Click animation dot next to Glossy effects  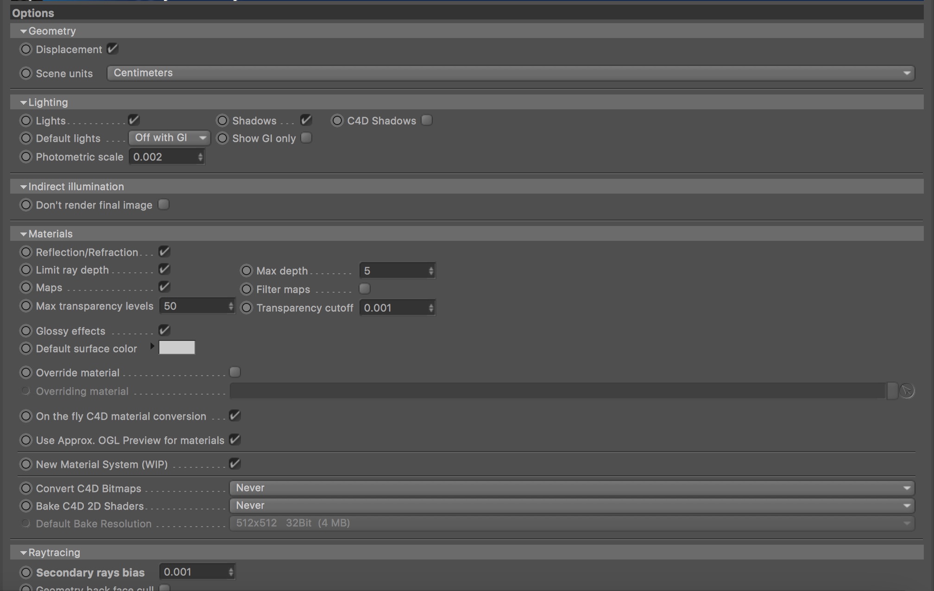pos(26,331)
